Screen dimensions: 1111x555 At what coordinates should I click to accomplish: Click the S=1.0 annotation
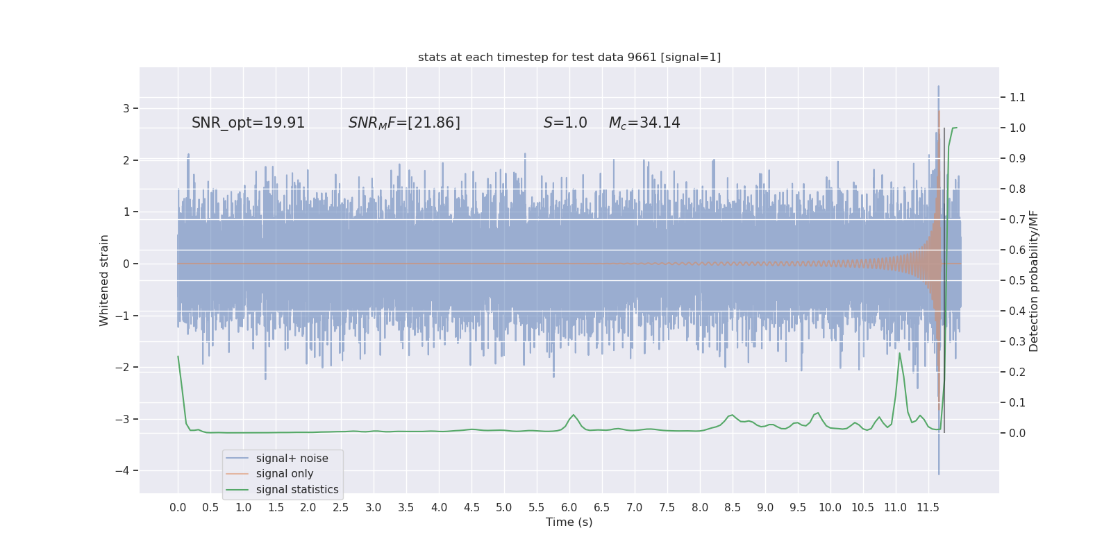[x=565, y=123]
